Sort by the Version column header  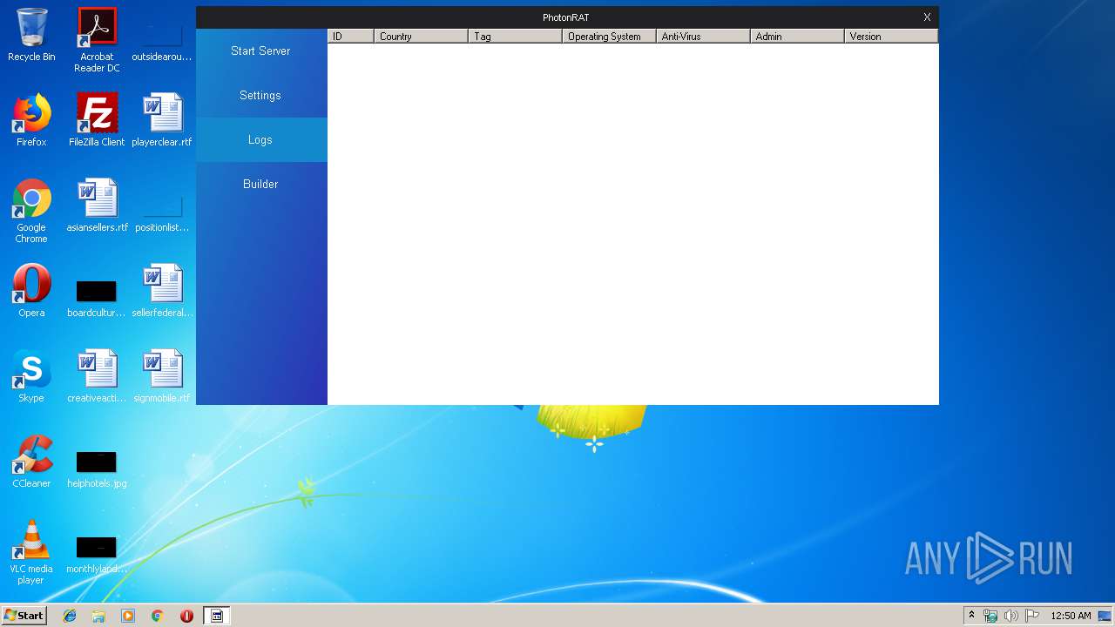click(891, 37)
